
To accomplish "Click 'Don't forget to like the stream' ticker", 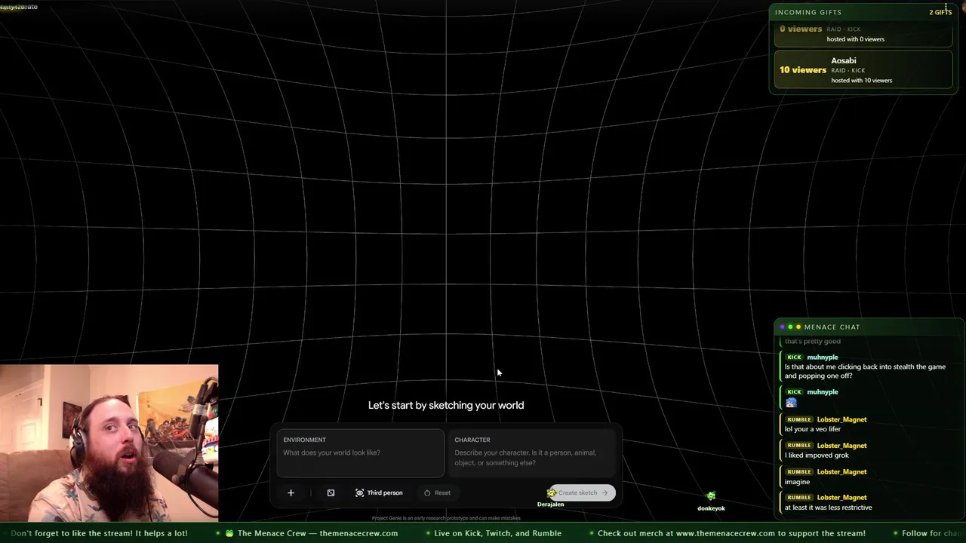I will pos(100,533).
